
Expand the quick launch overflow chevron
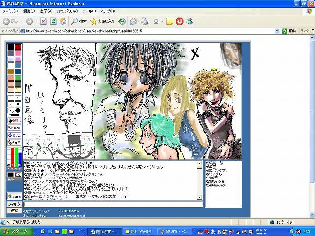pyautogui.click(x=81, y=230)
